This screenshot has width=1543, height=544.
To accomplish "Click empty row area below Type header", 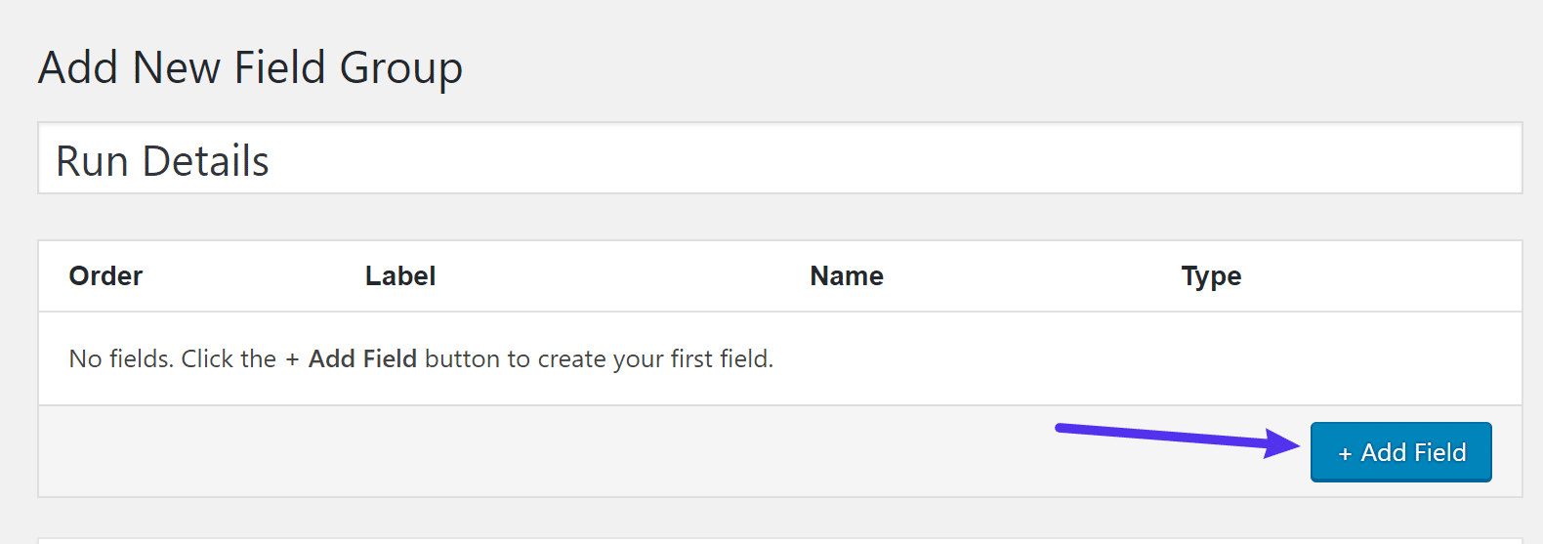I will (1211, 358).
